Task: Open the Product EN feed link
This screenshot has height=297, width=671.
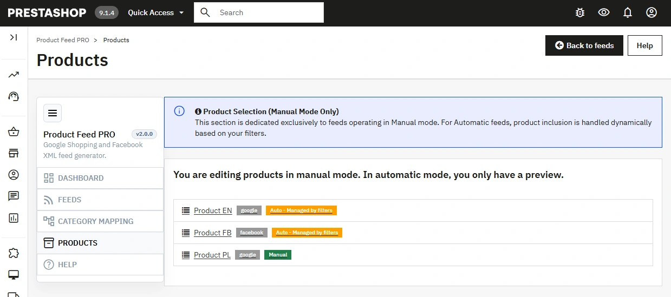Action: tap(213, 210)
